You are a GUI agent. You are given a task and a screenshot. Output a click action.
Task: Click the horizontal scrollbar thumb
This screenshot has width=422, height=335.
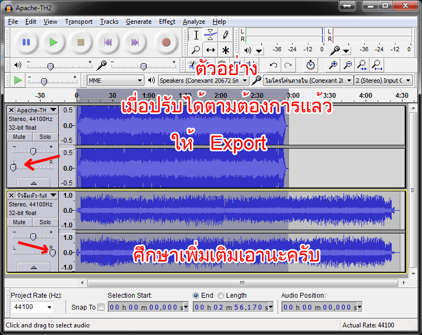coord(242,283)
